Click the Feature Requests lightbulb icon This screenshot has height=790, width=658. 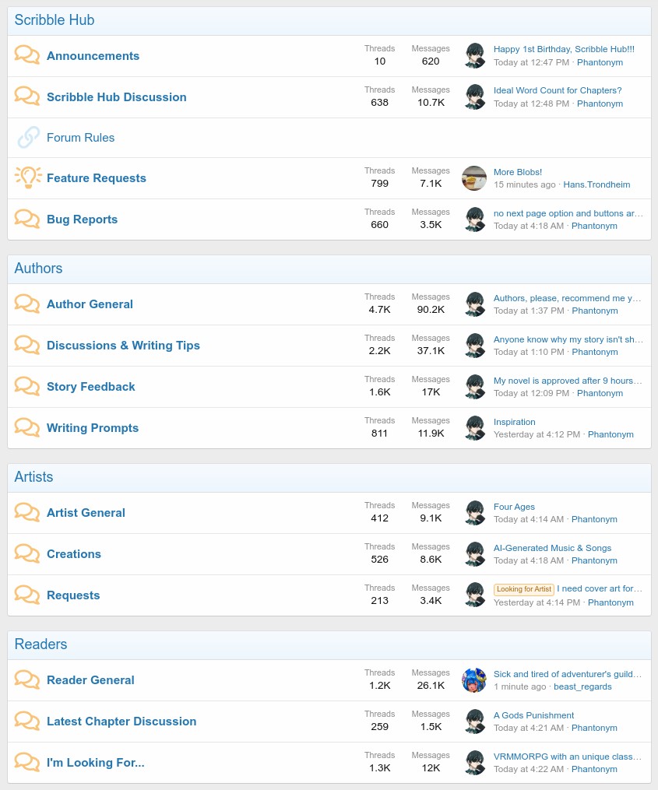27,178
